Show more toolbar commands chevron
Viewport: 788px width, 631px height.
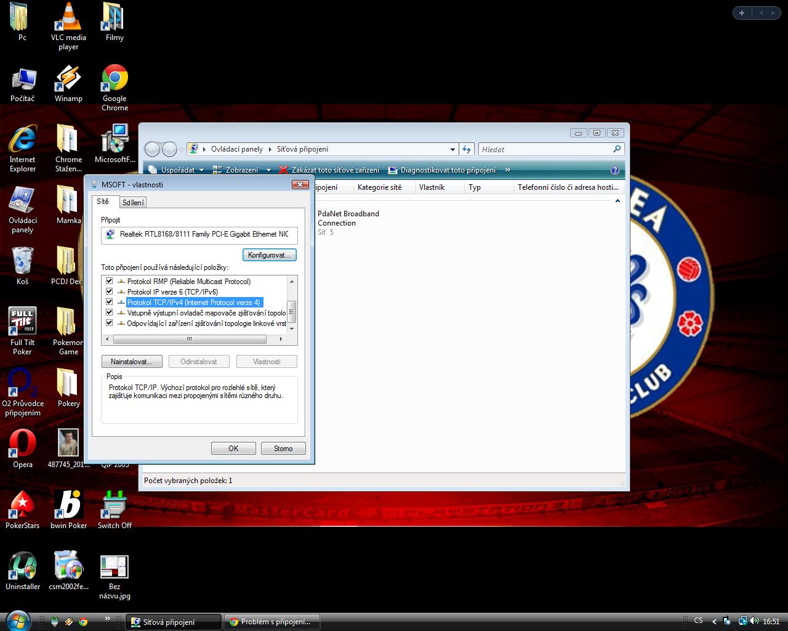tap(507, 170)
